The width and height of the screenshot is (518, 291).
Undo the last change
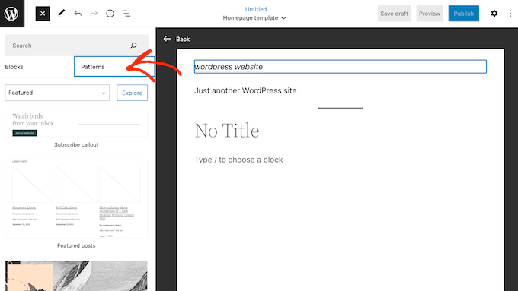pos(78,14)
